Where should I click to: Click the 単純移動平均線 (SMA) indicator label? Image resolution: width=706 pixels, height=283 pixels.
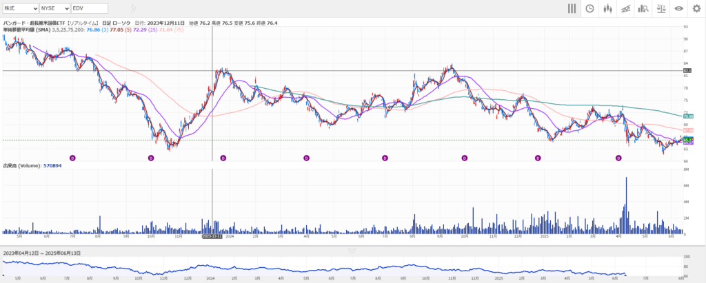pyautogui.click(x=34, y=30)
